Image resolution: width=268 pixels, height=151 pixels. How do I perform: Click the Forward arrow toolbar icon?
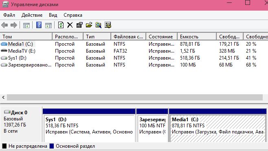tap(14, 25)
